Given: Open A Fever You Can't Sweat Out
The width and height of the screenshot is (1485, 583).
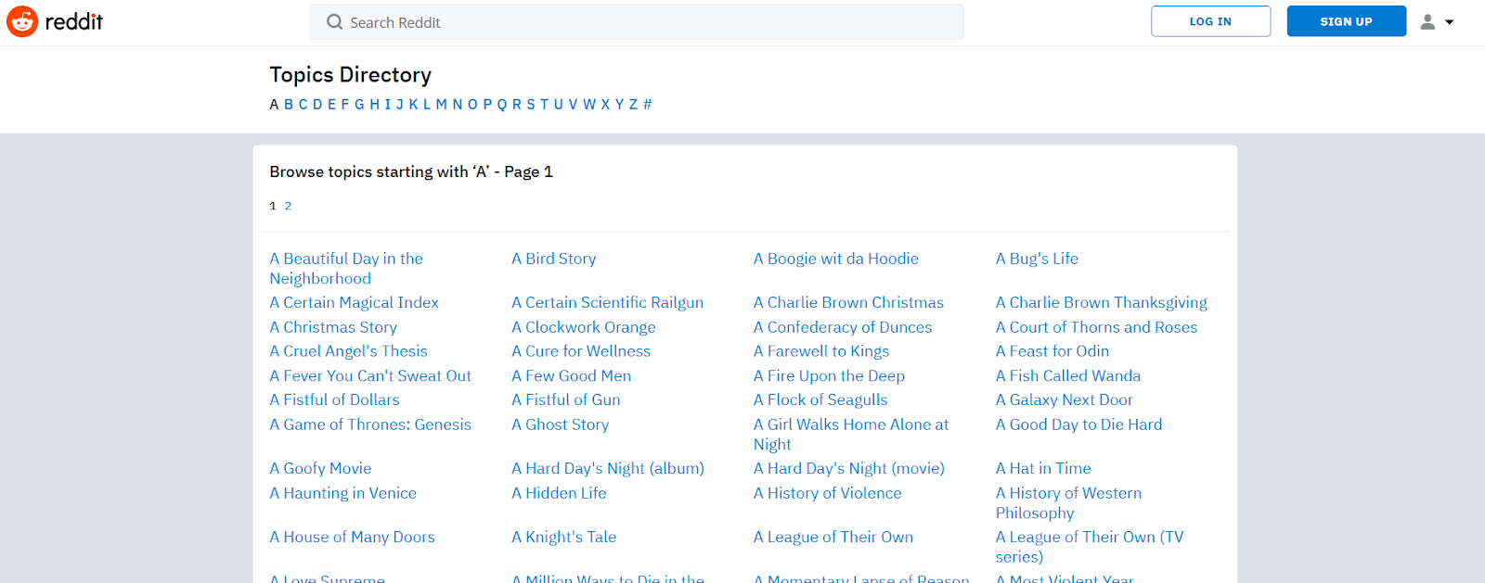Looking at the screenshot, I should click(x=370, y=375).
